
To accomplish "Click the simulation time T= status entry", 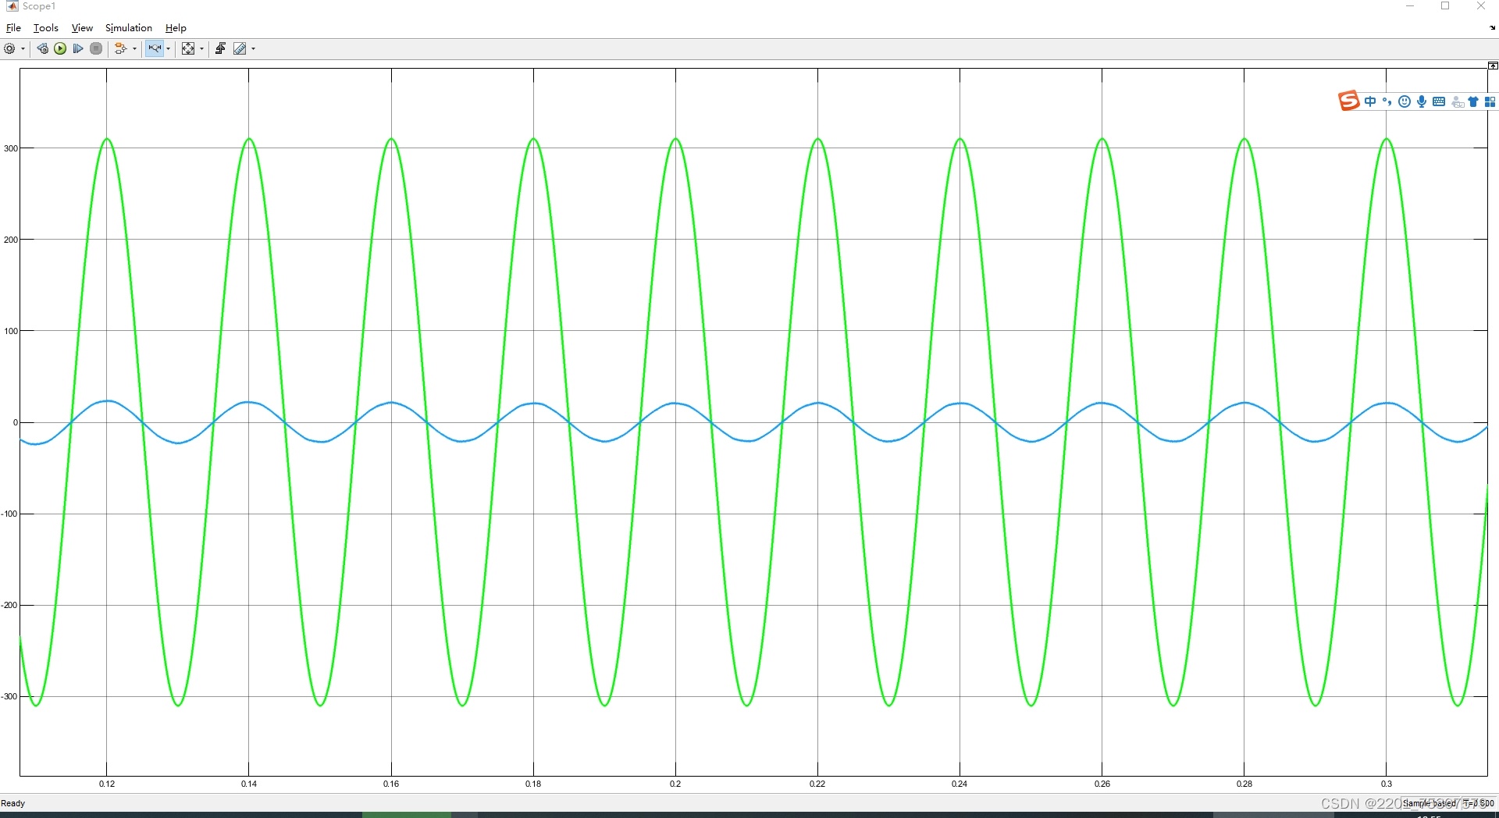I will [x=1479, y=803].
